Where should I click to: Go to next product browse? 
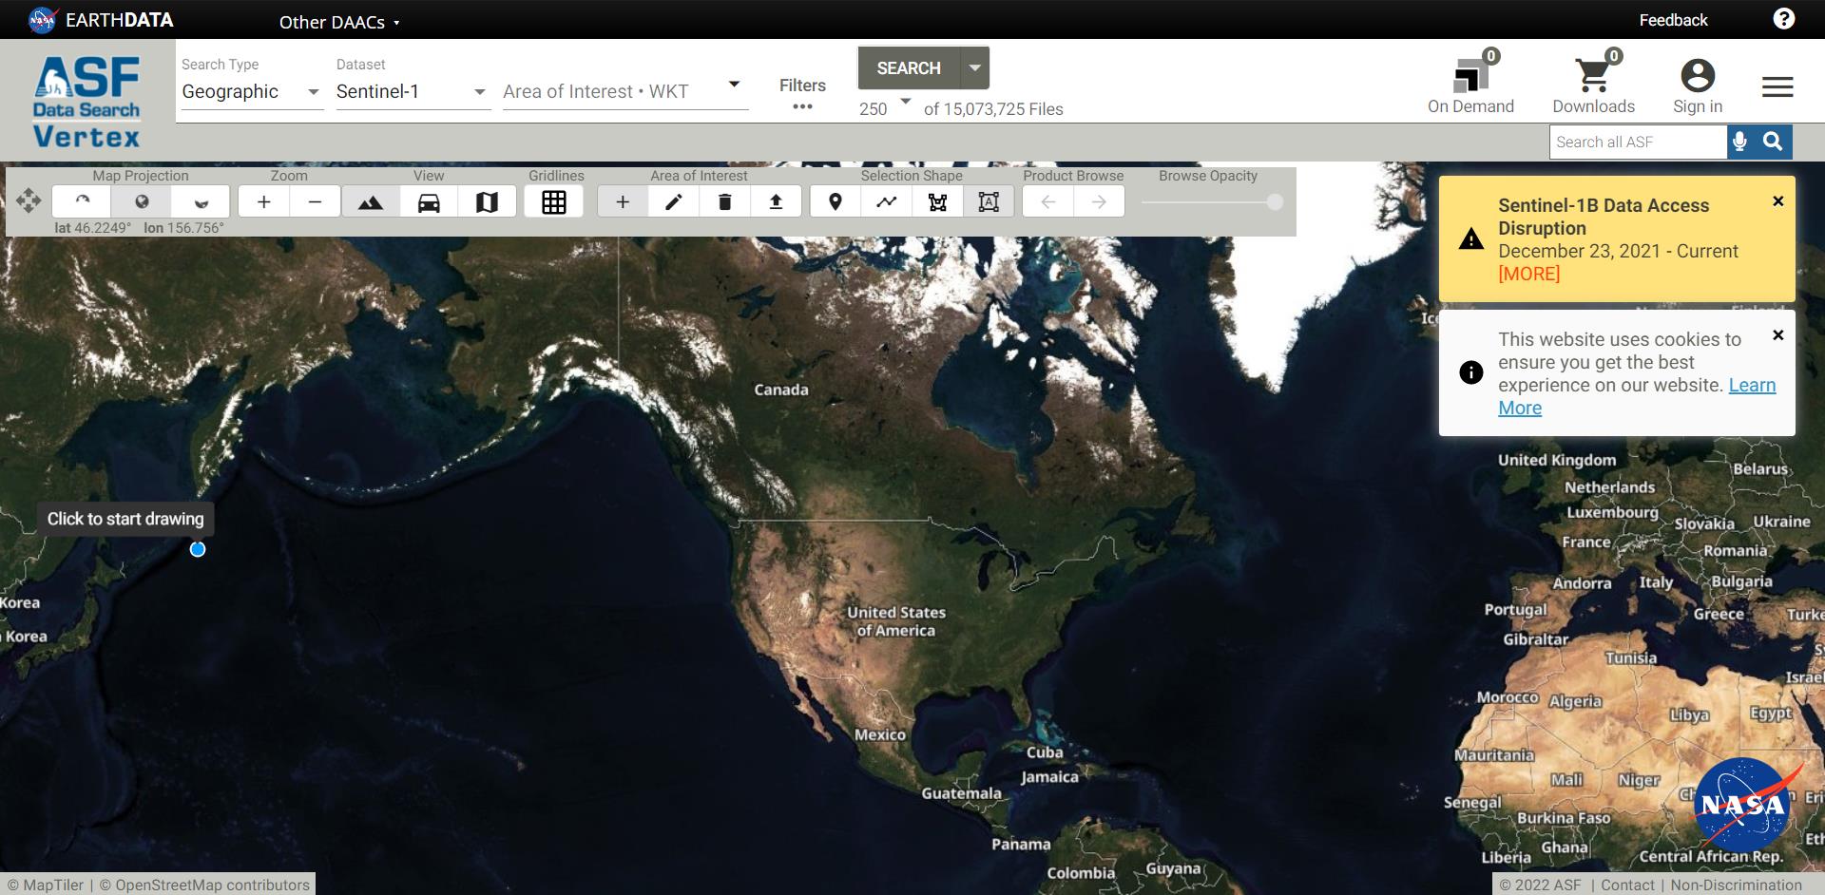click(x=1099, y=201)
